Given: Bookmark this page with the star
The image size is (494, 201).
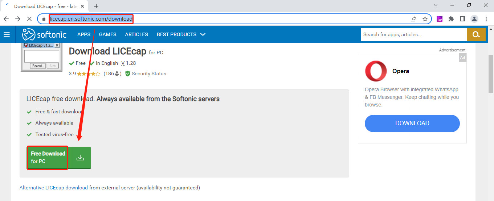Looking at the screenshot, I should [425, 19].
